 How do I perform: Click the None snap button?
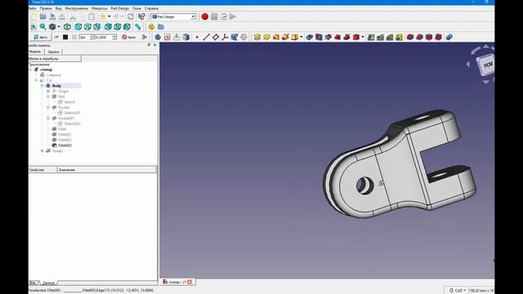click(x=129, y=37)
